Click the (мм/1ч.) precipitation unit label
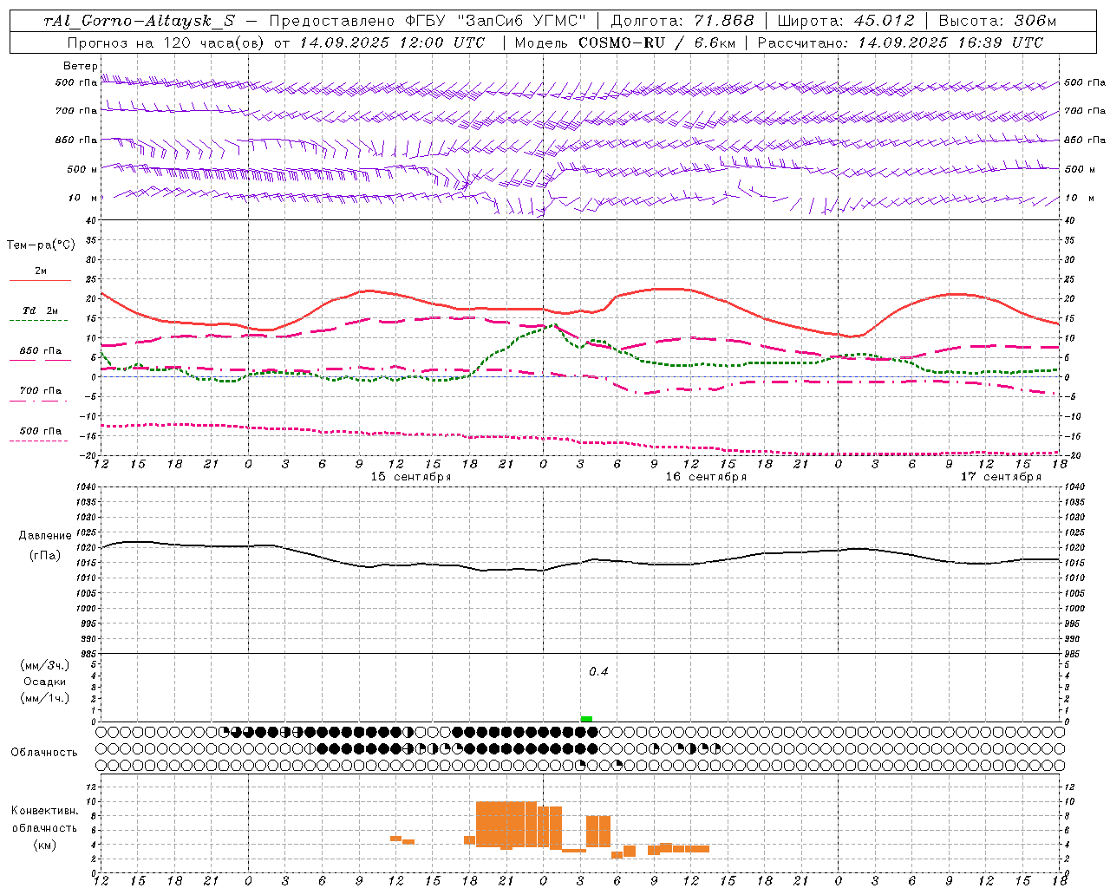 [44, 698]
